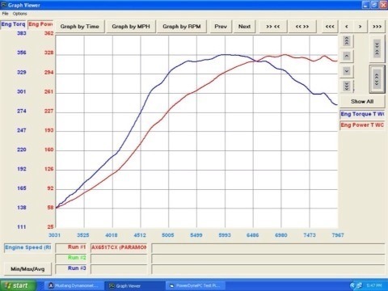The image size is (388, 291).
Task: Select Graph by RPM
Action: pos(182,27)
